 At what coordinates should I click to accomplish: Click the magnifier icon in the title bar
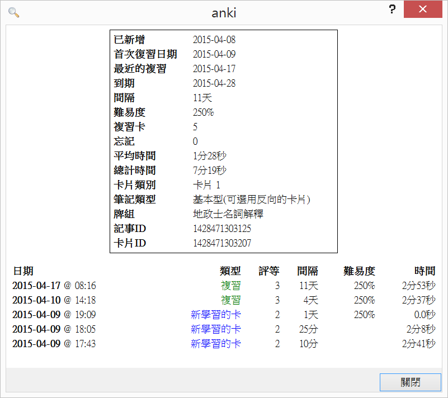tap(13, 12)
